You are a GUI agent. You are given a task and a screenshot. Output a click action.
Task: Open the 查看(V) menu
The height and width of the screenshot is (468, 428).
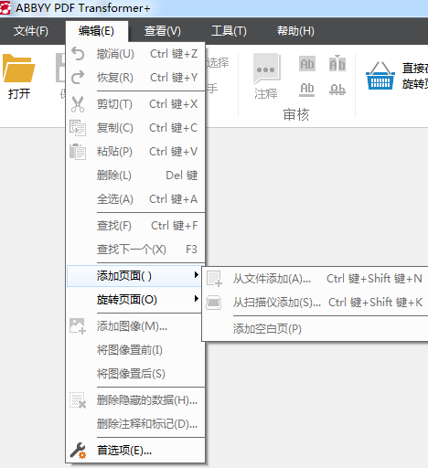pyautogui.click(x=163, y=31)
